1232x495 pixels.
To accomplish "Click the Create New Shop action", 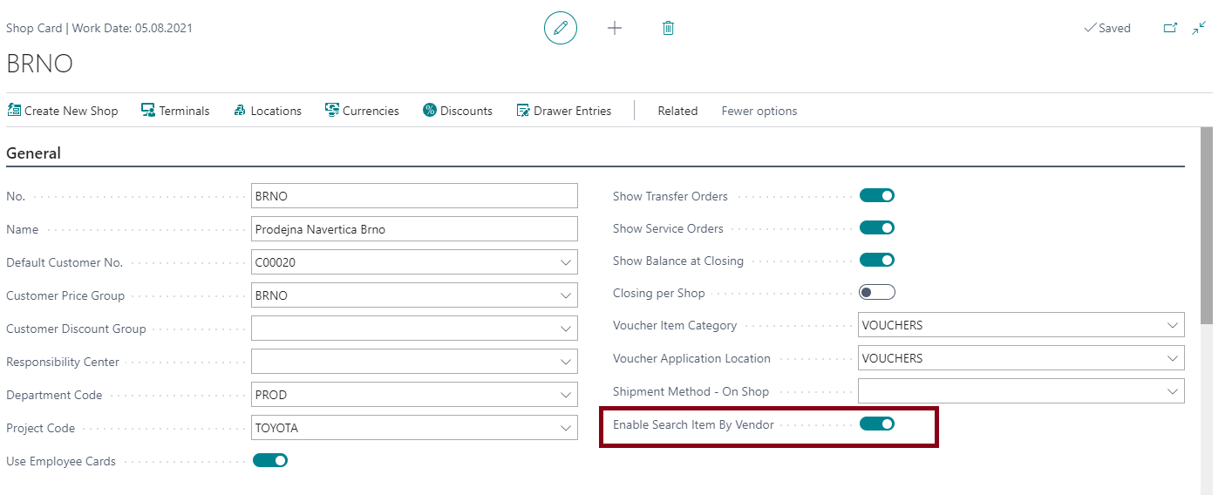I will 63,111.
